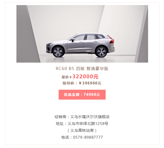This screenshot has width=164, height=148.
Task: Click the car's rear wheel
Action: point(101,52)
